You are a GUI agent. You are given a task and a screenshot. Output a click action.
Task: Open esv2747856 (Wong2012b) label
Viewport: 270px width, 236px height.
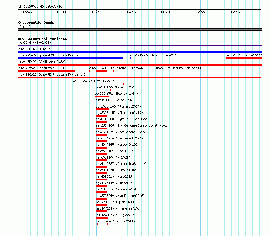114,87
